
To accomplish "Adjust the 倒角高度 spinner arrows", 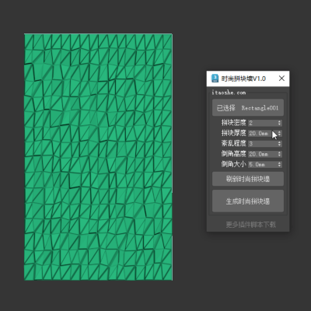I will (279, 154).
